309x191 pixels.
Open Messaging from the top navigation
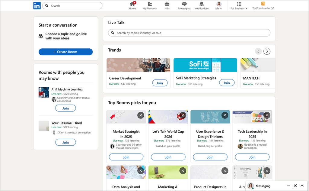(184, 5)
